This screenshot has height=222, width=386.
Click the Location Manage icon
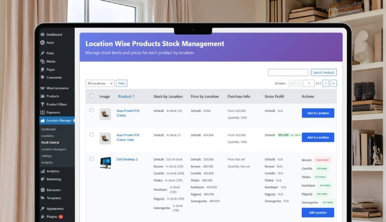(43, 121)
